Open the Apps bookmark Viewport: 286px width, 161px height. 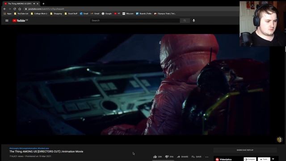[8, 13]
